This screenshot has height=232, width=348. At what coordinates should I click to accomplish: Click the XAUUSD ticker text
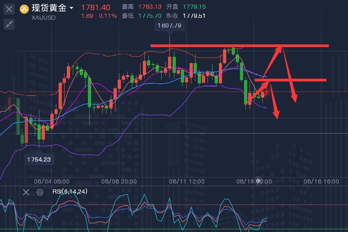[44, 18]
